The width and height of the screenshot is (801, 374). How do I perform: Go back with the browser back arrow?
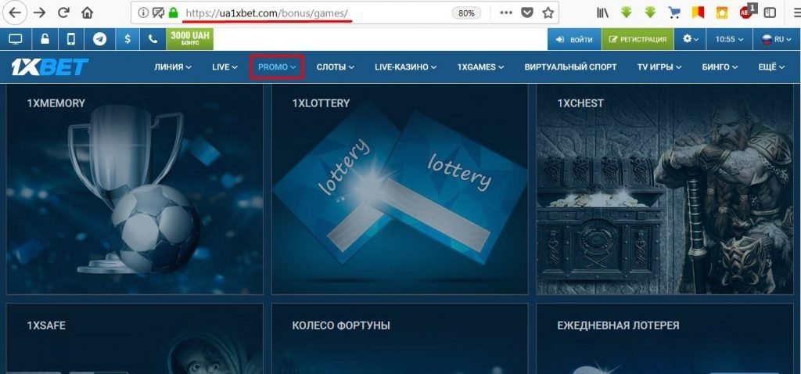tap(14, 13)
